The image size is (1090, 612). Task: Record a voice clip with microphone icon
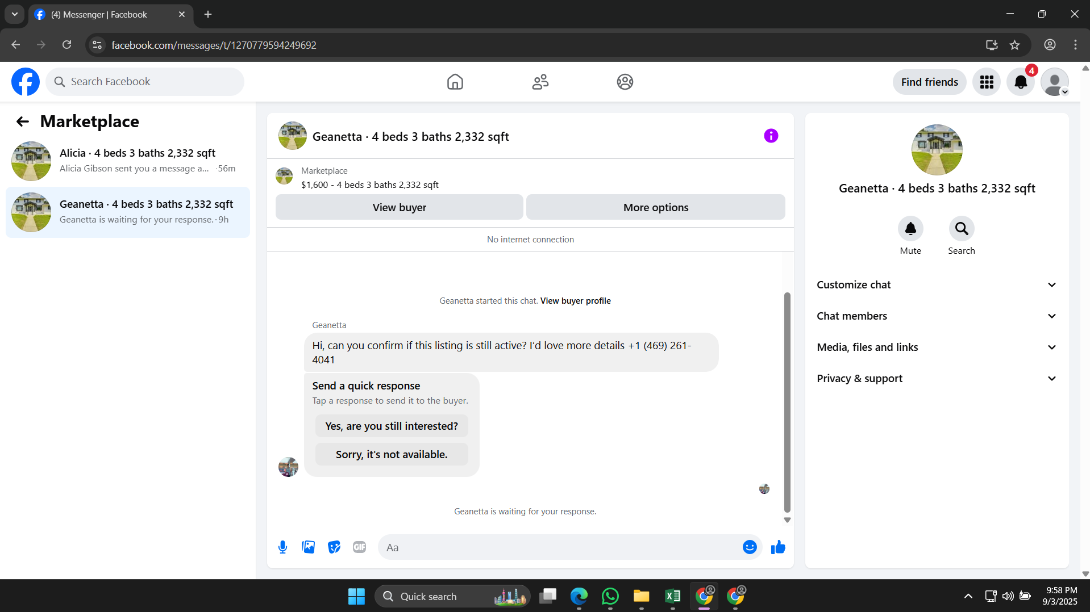282,547
